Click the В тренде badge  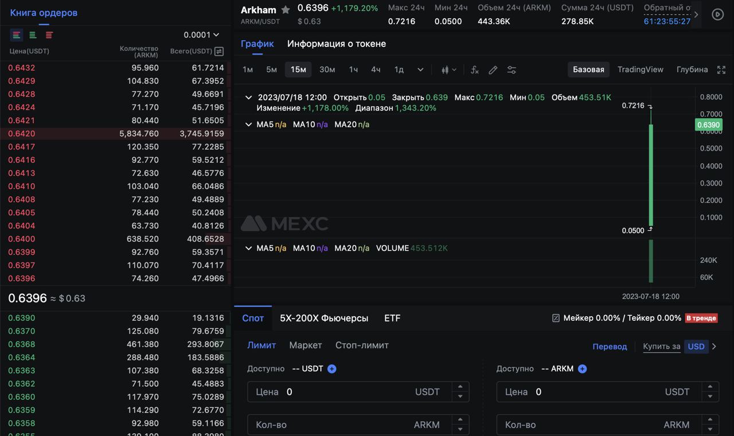pos(701,318)
